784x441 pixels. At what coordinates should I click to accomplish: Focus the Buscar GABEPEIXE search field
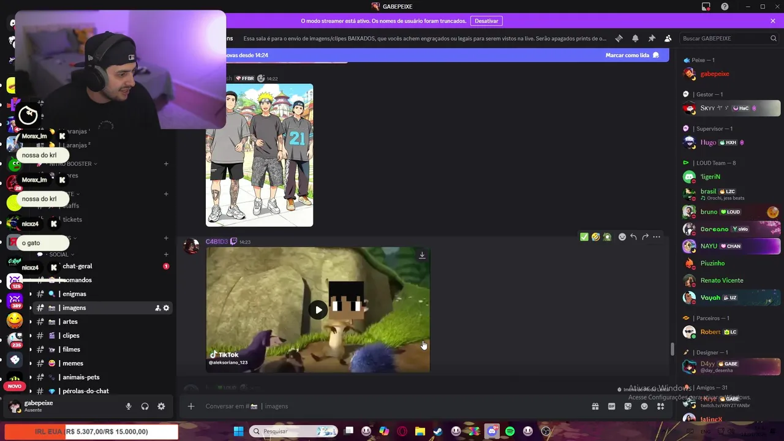(729, 38)
